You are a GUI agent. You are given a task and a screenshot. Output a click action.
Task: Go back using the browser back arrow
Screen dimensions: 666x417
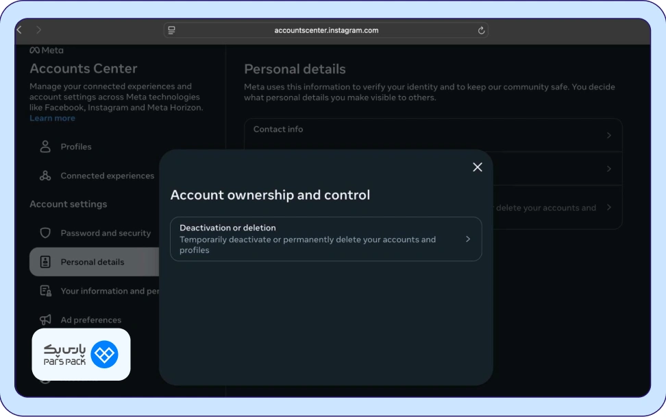[x=20, y=30]
